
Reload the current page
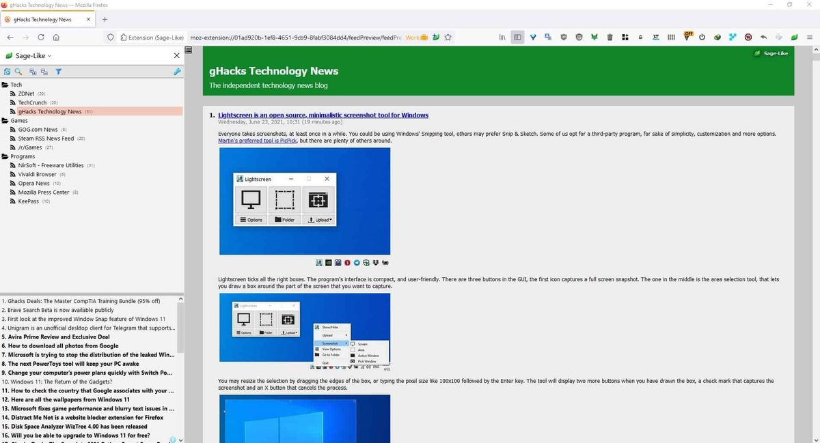click(x=41, y=38)
